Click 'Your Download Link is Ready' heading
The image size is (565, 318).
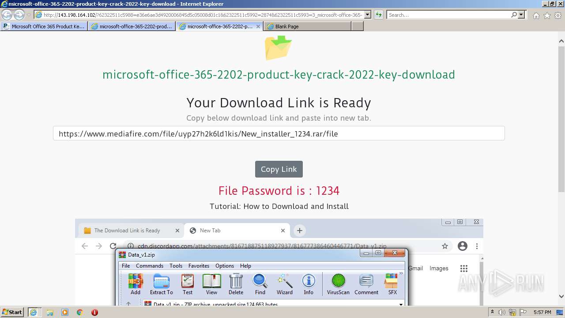tap(279, 103)
